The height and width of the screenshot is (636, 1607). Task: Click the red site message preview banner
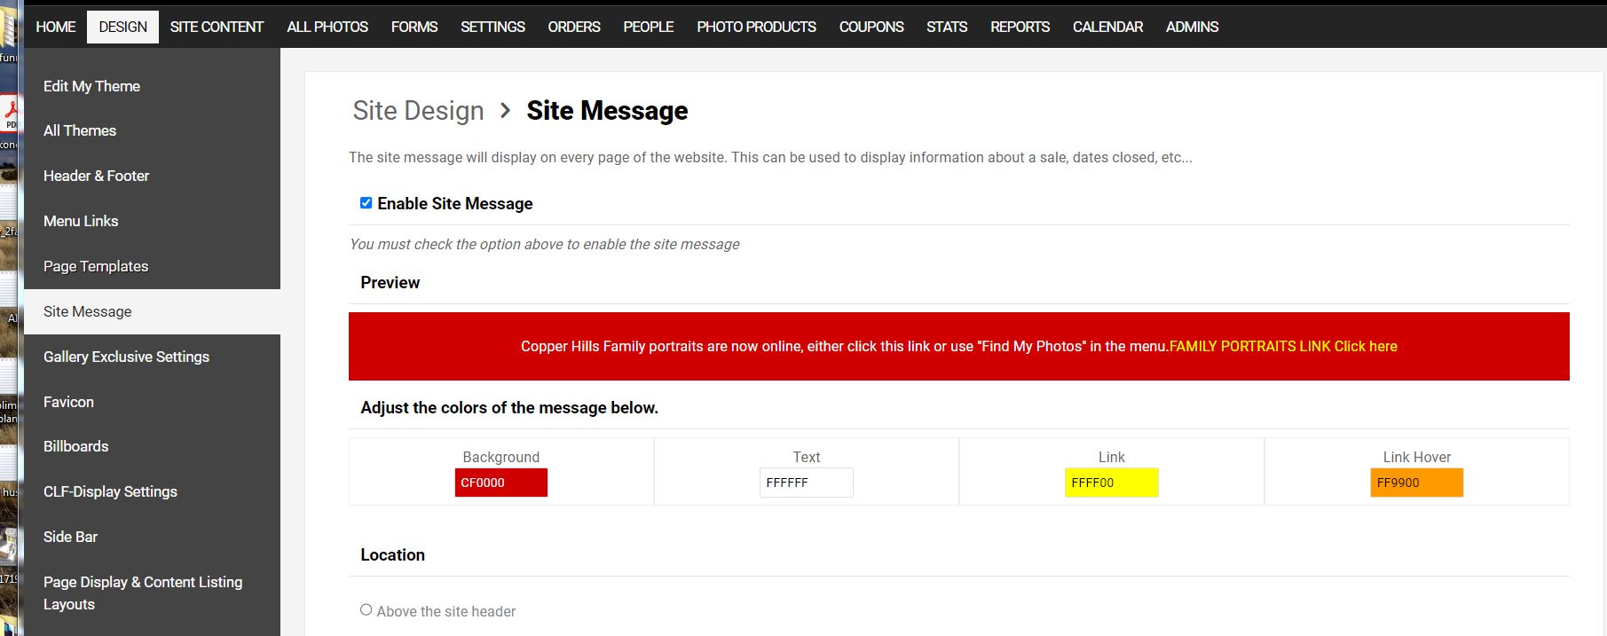(x=959, y=346)
